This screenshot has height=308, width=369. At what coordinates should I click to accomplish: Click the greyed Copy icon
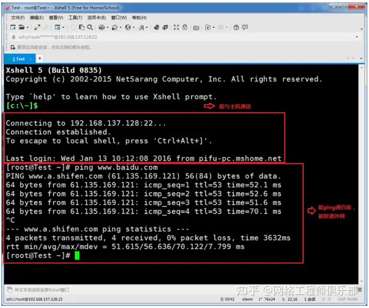point(73,28)
